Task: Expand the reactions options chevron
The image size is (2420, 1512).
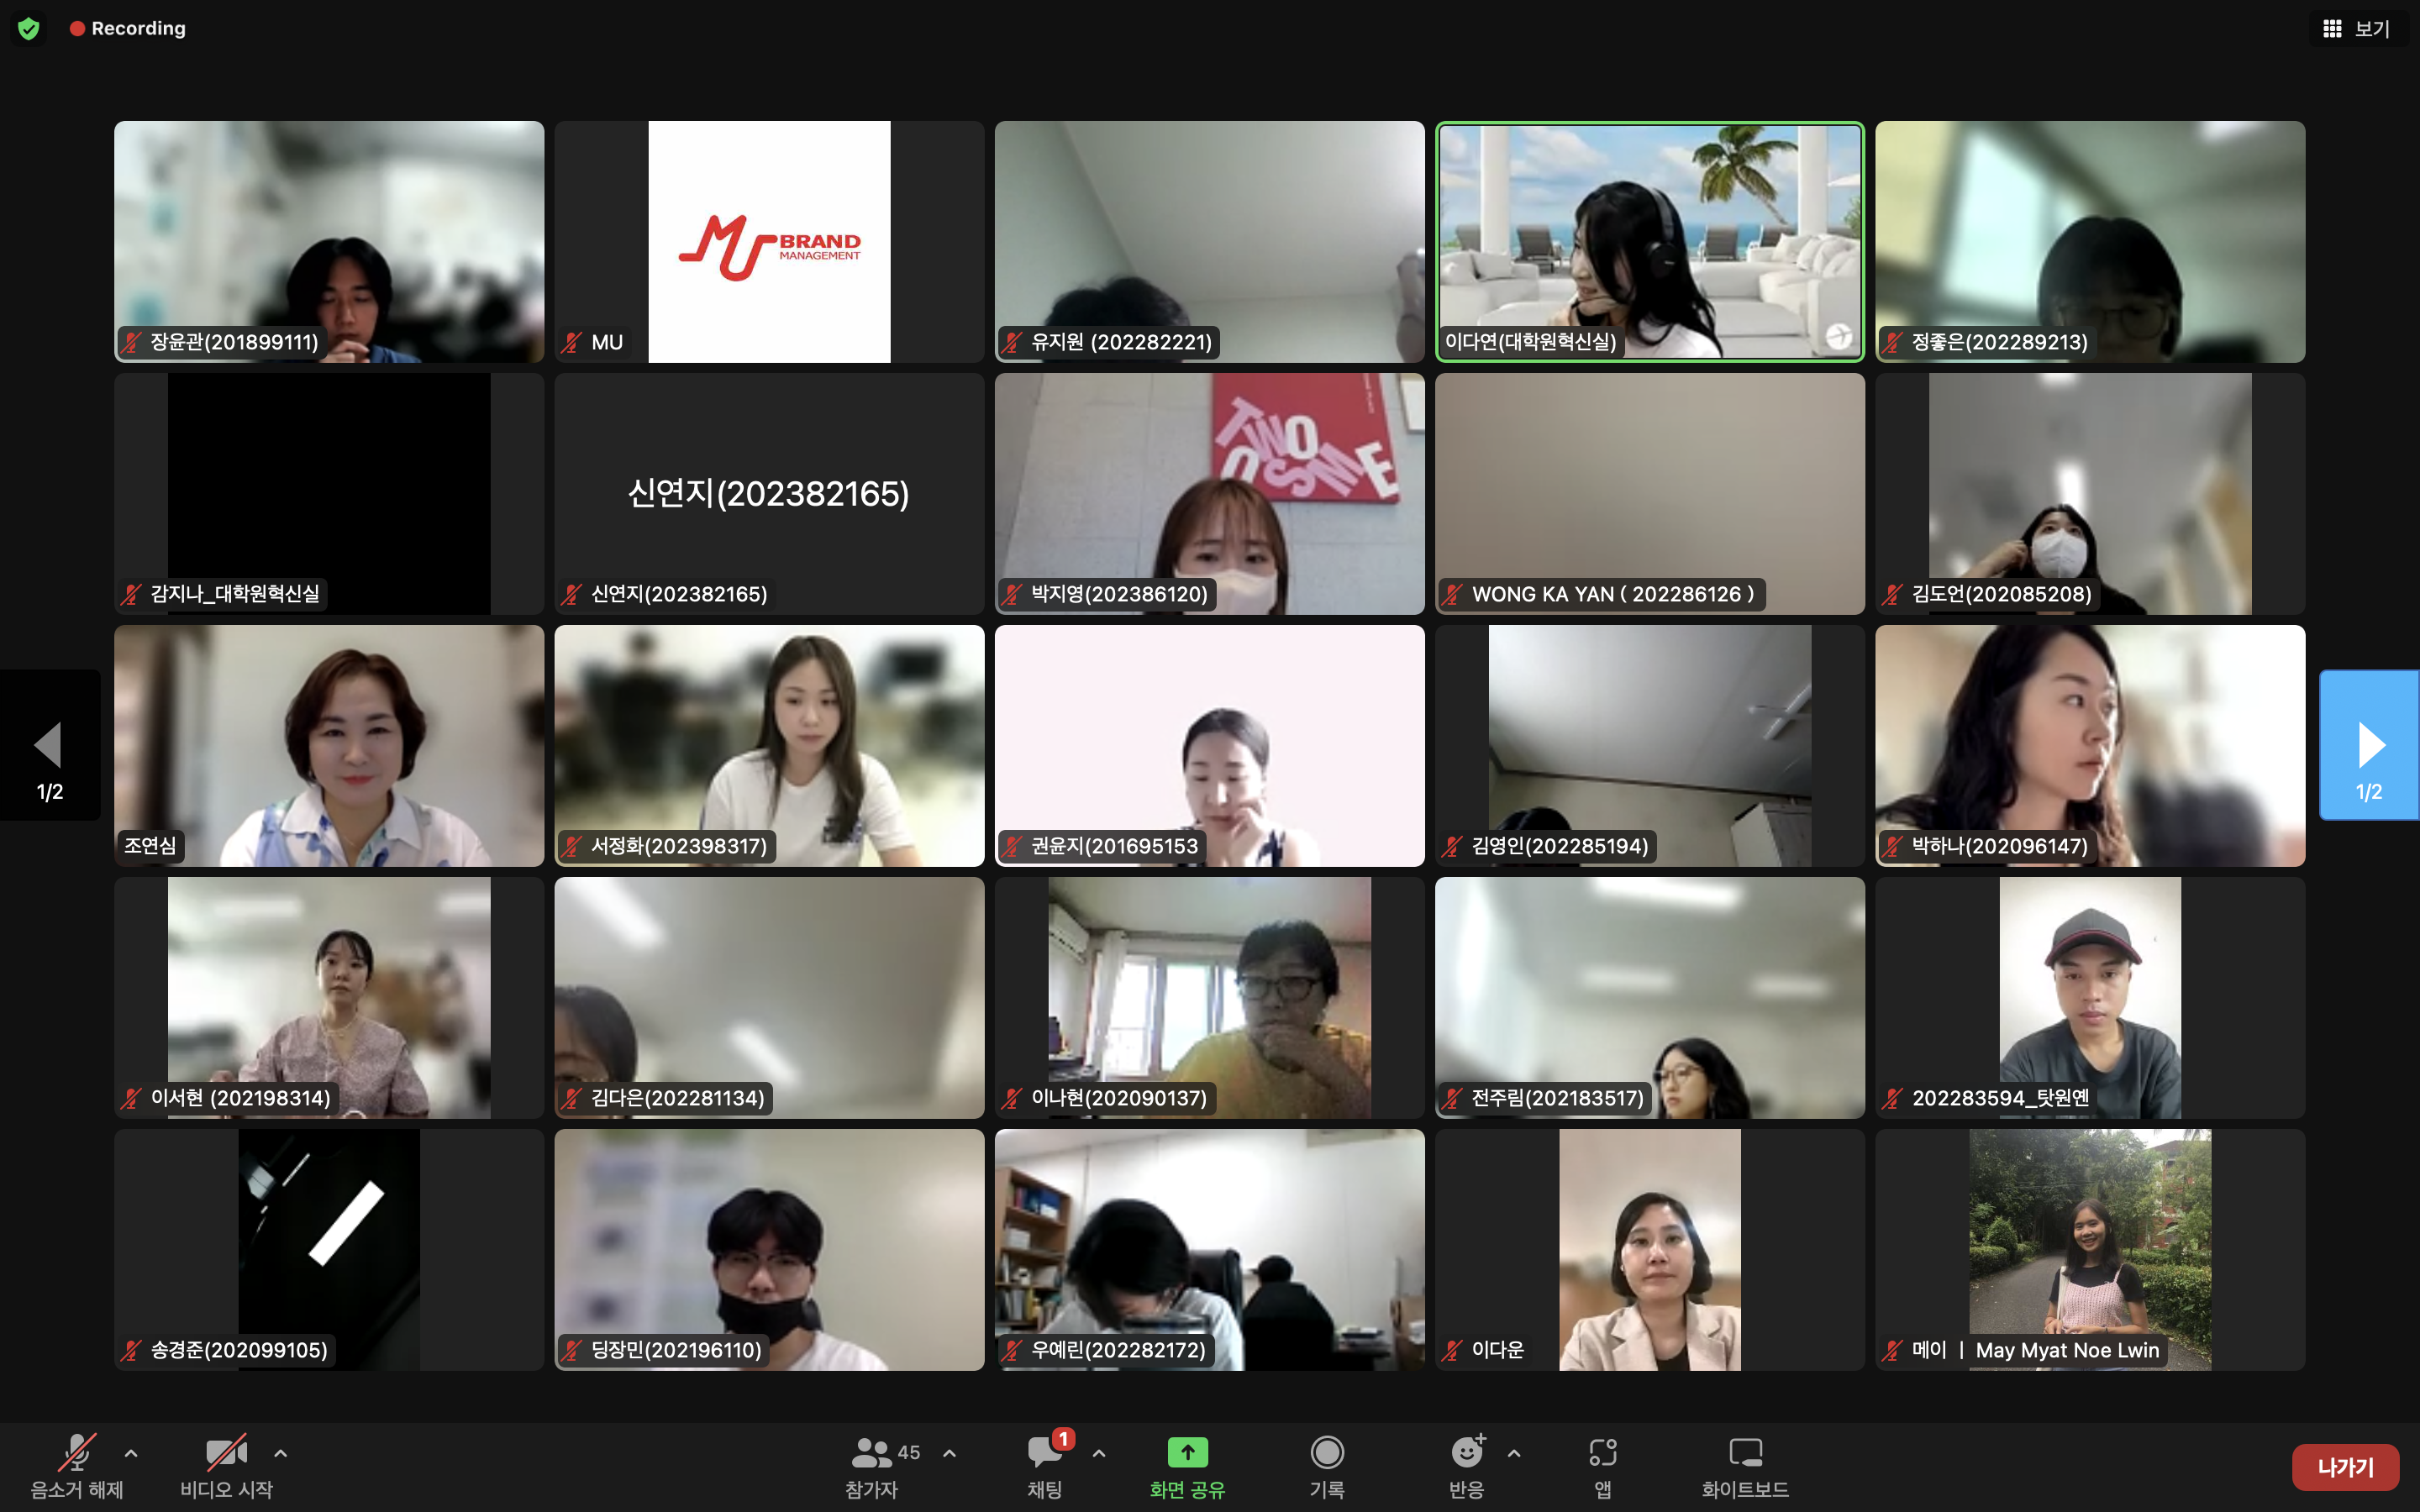Action: pyautogui.click(x=1514, y=1453)
